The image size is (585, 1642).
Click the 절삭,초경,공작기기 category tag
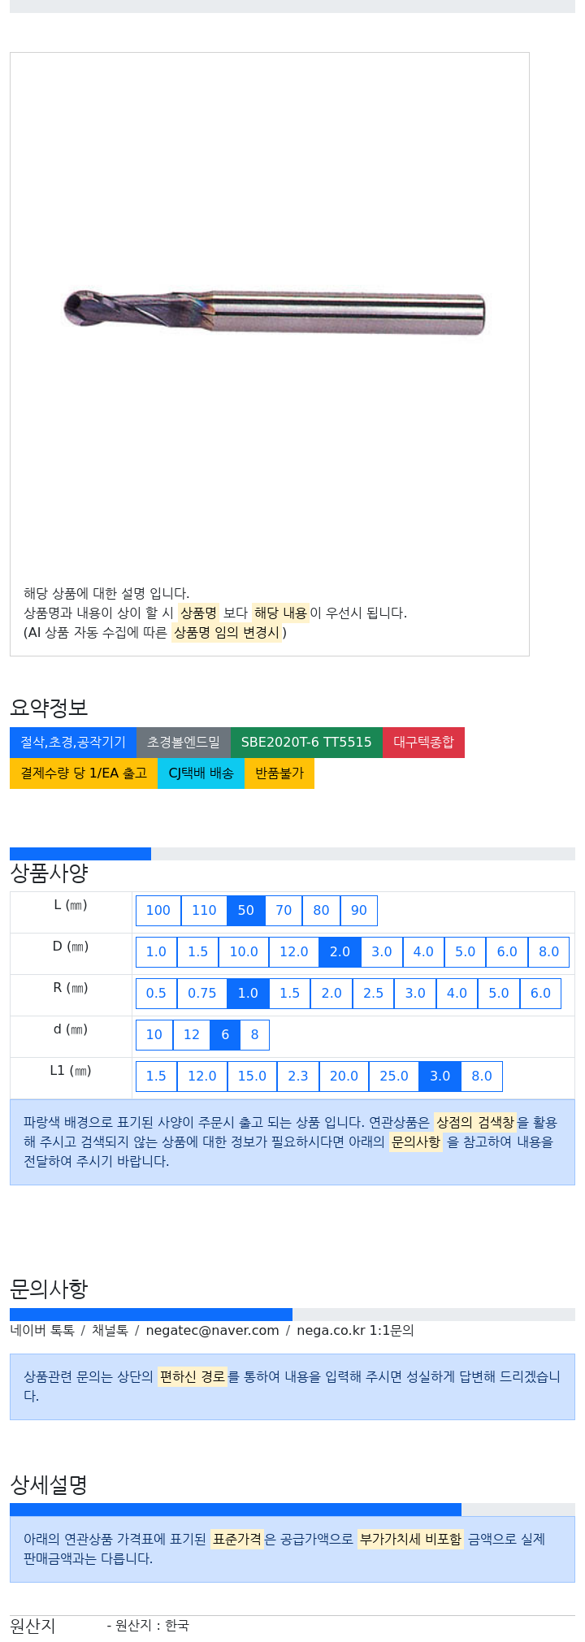(73, 743)
